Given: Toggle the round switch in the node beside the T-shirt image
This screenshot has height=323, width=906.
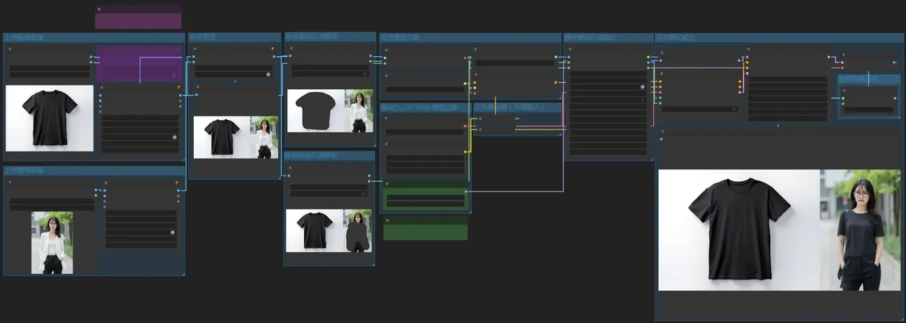Looking at the screenshot, I should 174,137.
